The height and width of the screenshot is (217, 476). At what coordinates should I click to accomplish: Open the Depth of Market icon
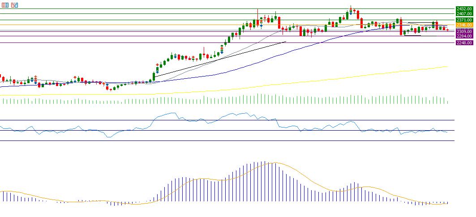tap(5, 5)
